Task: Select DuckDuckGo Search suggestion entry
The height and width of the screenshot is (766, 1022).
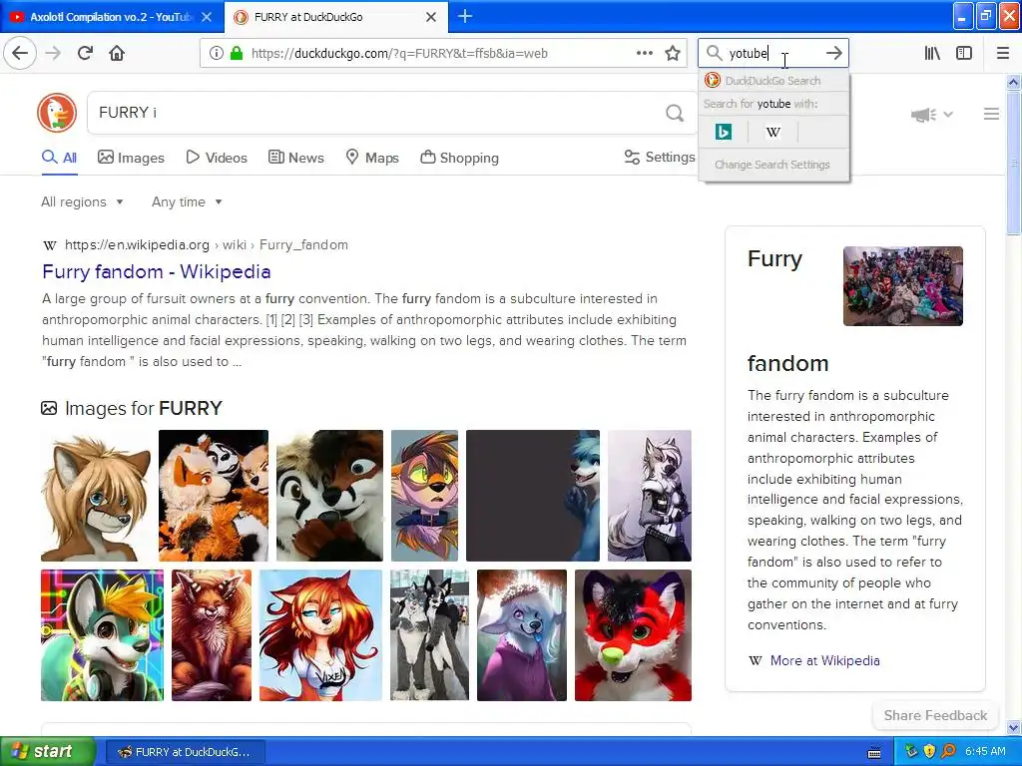Action: coord(773,81)
